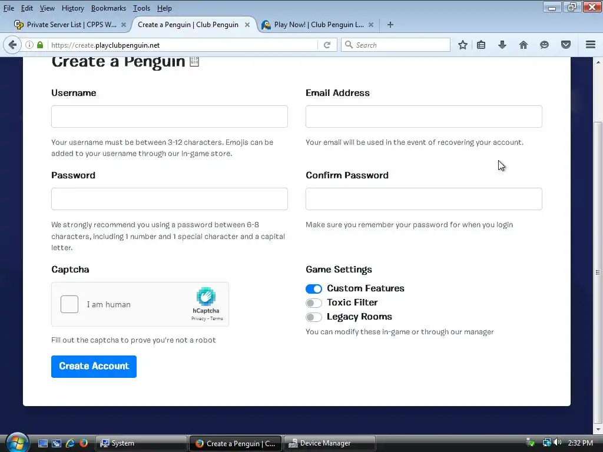Click the hCaptcha logo

(x=206, y=297)
